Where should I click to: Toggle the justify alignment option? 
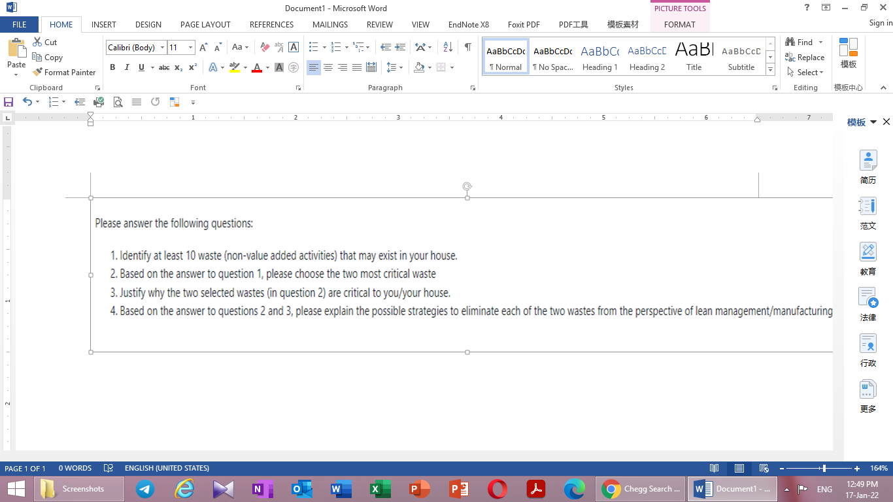pyautogui.click(x=357, y=67)
